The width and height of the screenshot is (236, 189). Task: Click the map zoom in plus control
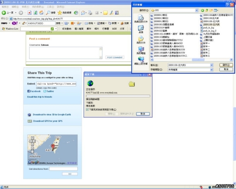(32, 148)
